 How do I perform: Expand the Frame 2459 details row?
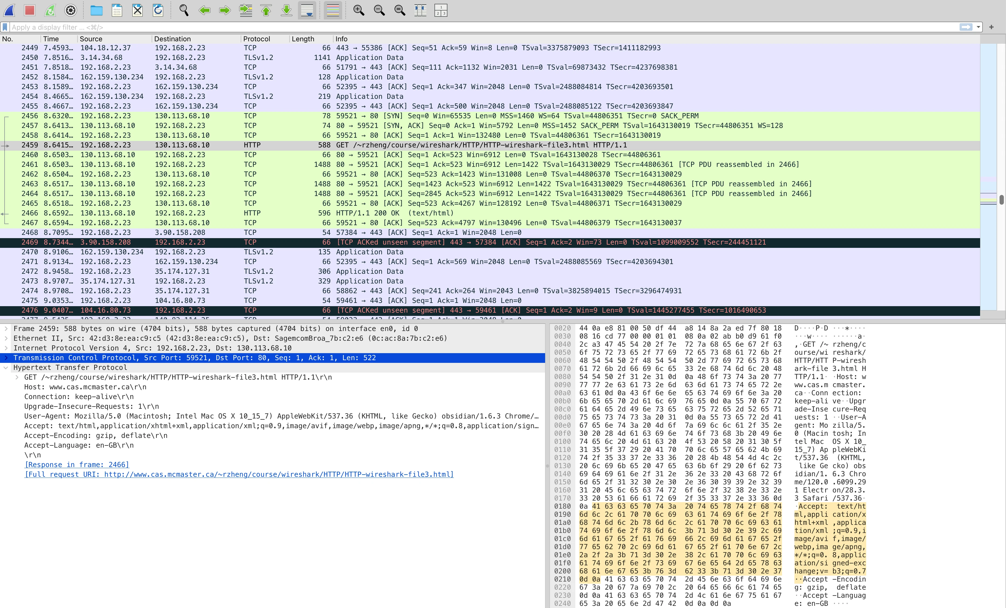pyautogui.click(x=6, y=329)
